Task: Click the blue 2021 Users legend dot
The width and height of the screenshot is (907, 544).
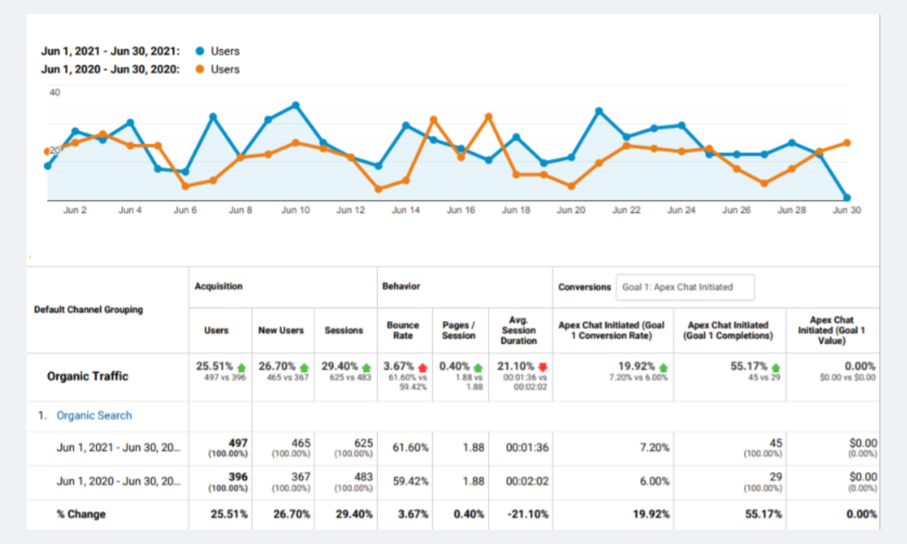Action: [200, 51]
